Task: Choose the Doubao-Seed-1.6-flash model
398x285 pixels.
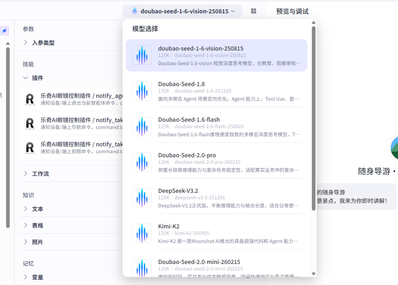Action: pos(216,127)
